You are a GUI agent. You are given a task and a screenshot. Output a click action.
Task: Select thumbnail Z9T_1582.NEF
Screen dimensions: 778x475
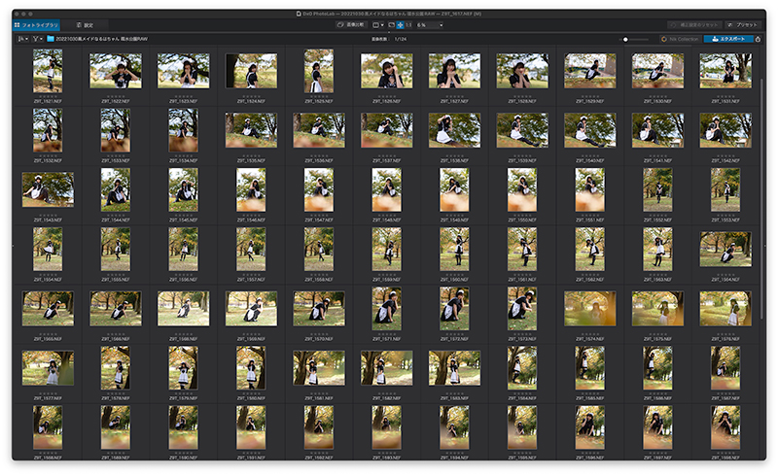click(386, 368)
